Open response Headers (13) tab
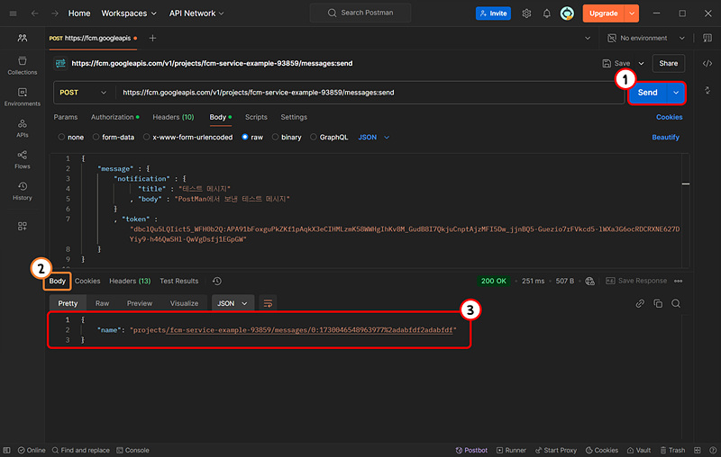721x457 pixels. (130, 281)
